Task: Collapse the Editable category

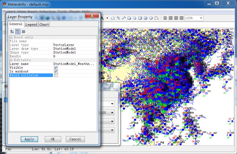Action: 11,60
